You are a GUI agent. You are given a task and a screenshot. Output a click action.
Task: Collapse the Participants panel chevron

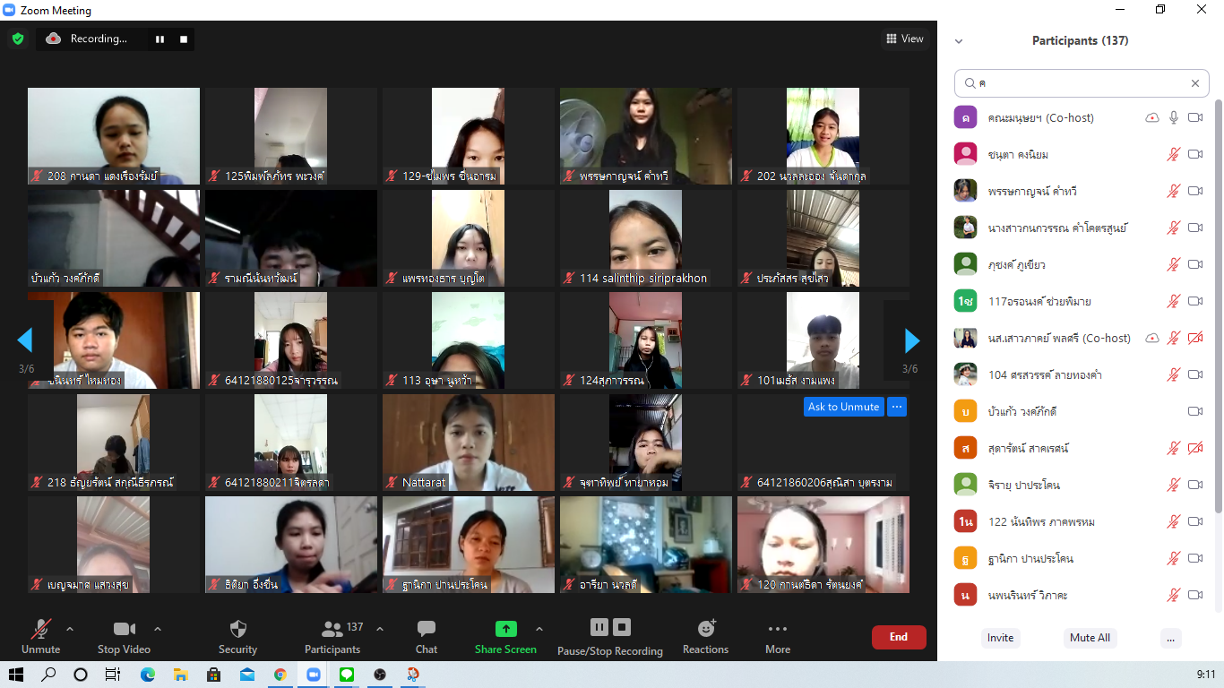pyautogui.click(x=959, y=41)
